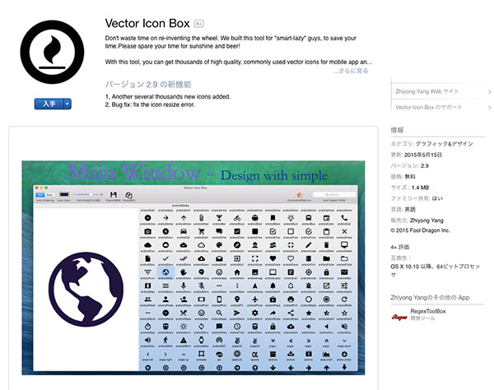This screenshot has height=390, width=494.
Task: Click the 2015年5月15日 update date
Action: 423,155
